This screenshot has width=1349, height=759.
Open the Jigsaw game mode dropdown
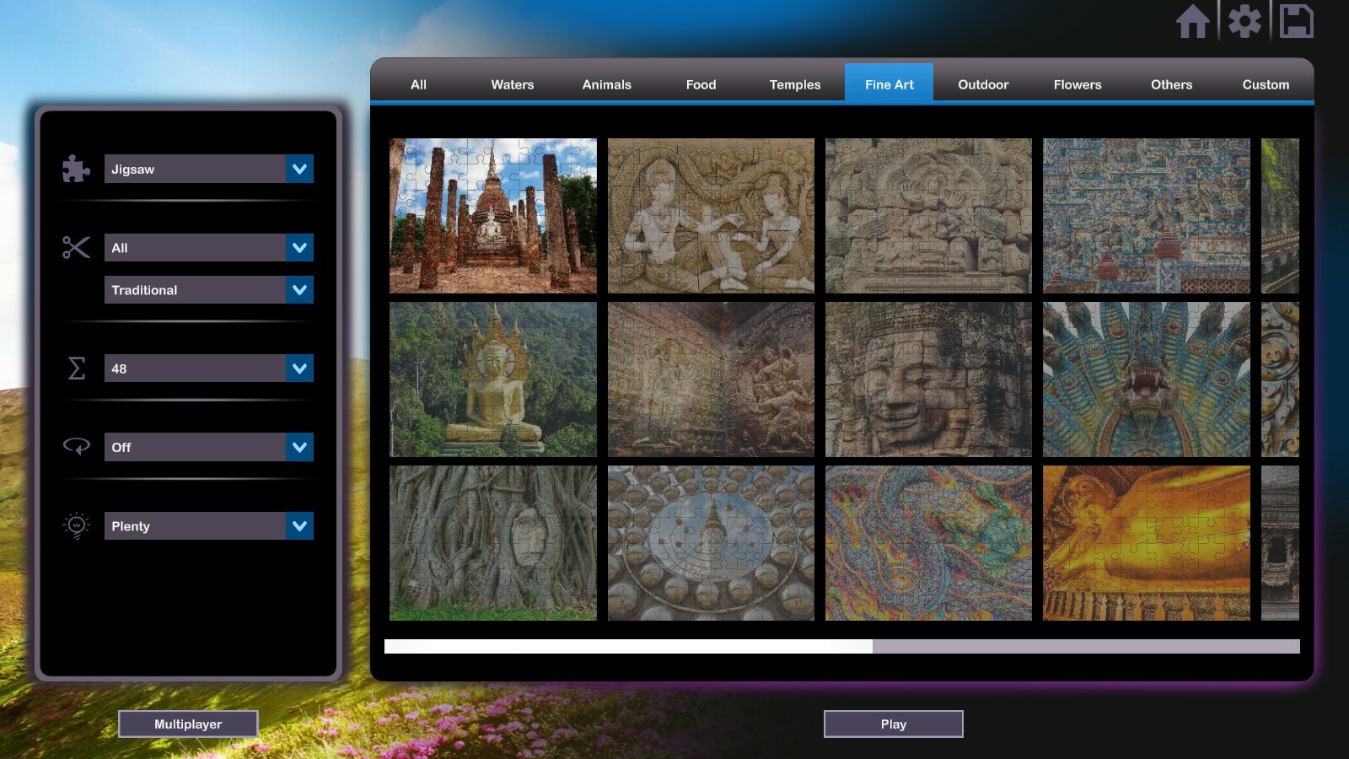pyautogui.click(x=208, y=169)
